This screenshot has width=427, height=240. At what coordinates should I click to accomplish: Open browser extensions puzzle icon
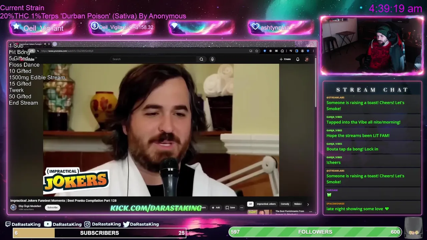(282, 51)
